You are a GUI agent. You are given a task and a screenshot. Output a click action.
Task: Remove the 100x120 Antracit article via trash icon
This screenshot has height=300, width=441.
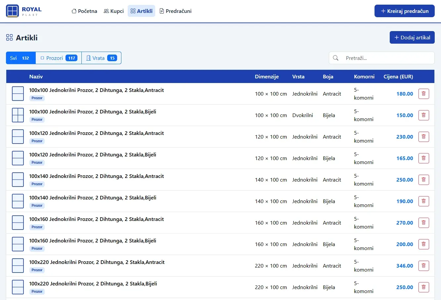tap(423, 137)
